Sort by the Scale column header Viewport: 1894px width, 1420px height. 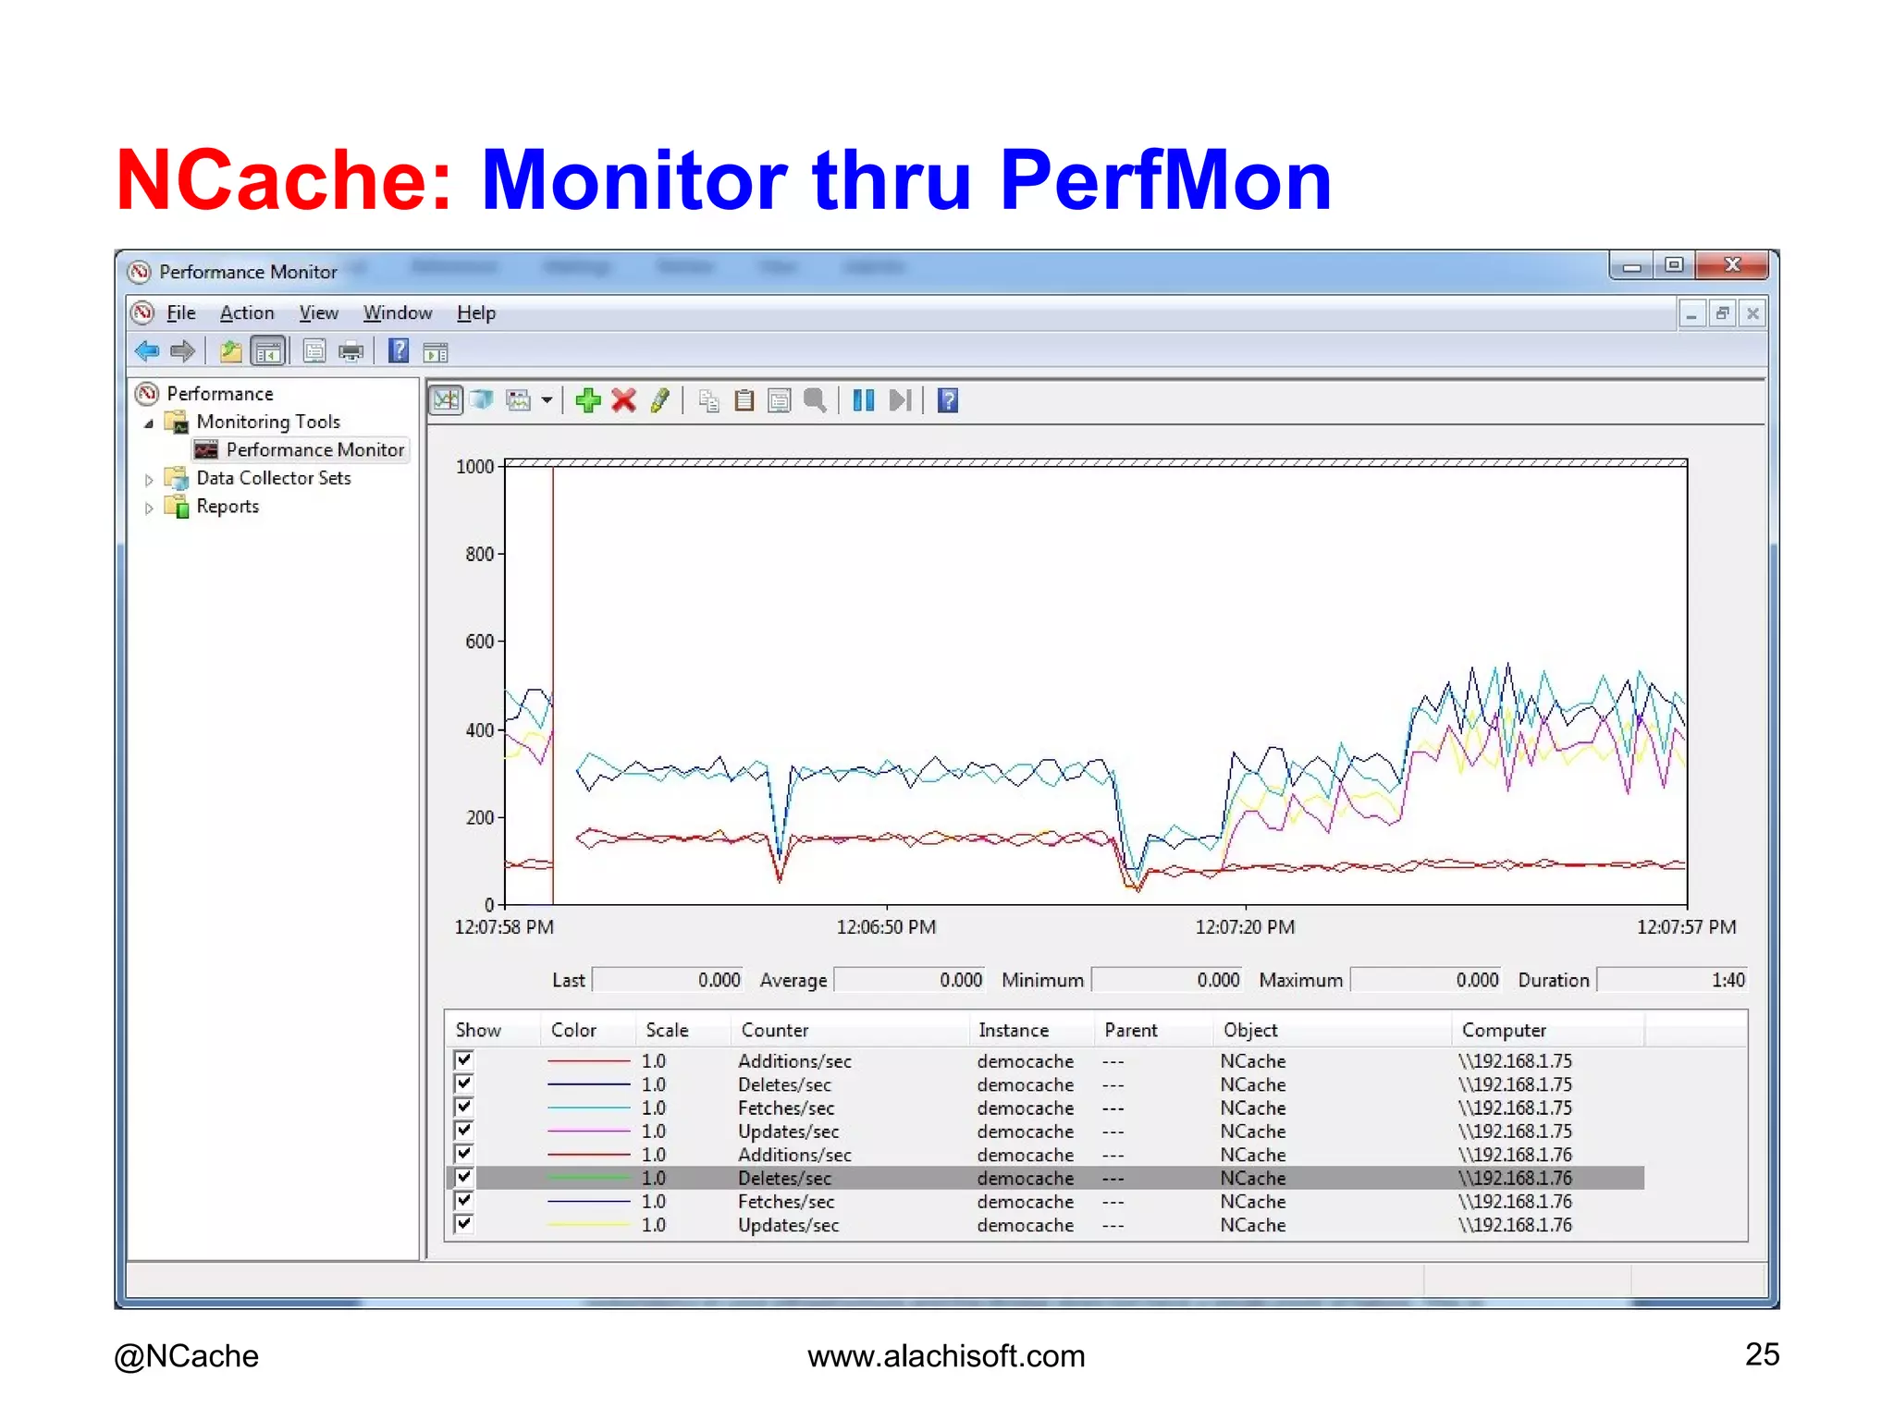click(x=683, y=1030)
